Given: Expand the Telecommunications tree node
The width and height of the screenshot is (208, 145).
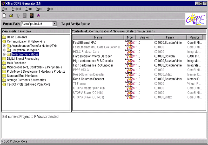Looking at the screenshot, I should coord(4,54).
